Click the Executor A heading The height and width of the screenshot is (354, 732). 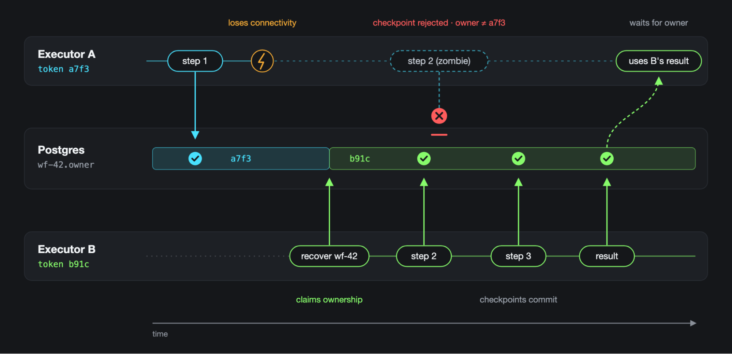tap(67, 54)
